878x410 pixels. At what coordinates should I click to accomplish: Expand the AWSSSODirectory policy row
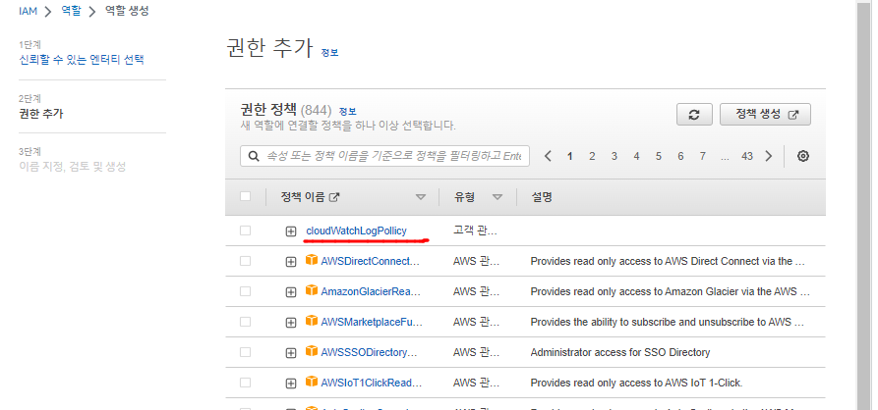click(291, 353)
